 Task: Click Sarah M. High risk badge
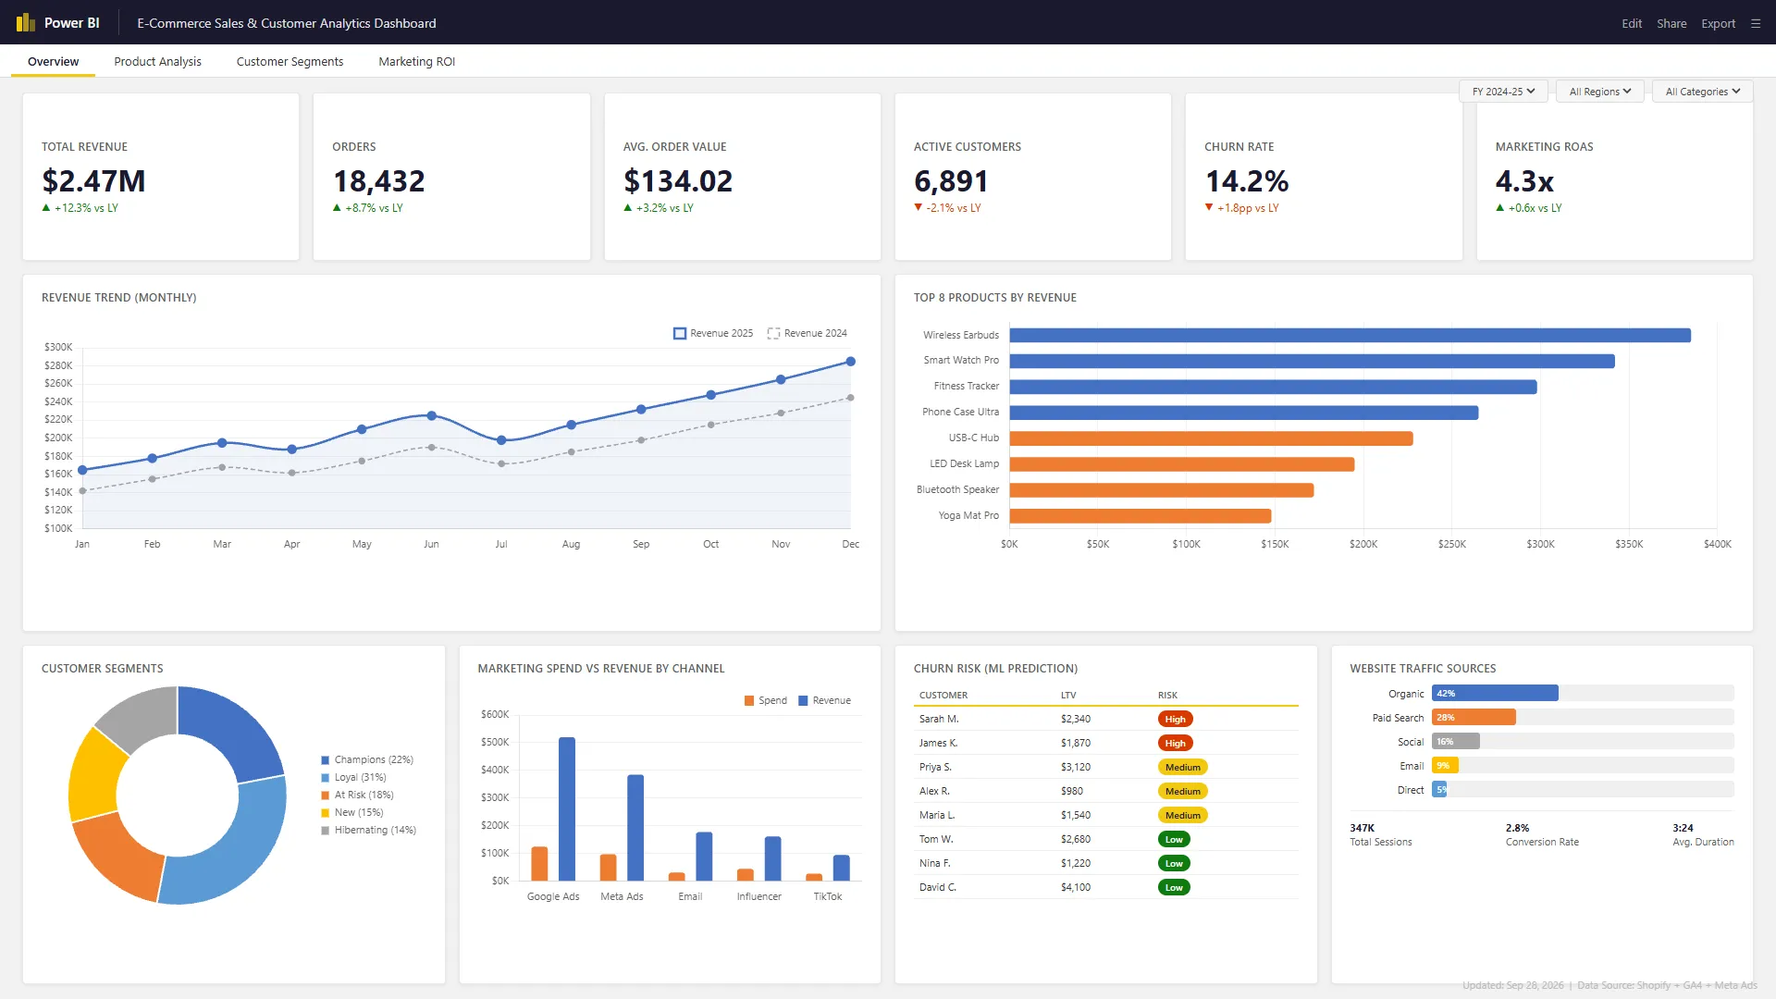(1175, 719)
